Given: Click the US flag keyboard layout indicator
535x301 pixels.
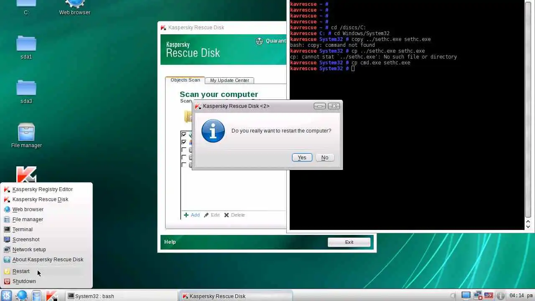Looking at the screenshot, I should 489,296.
